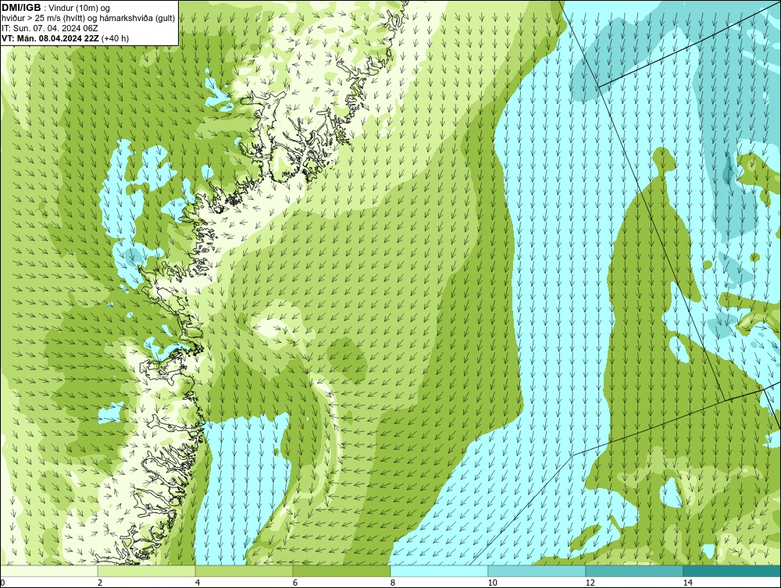781x588 pixels.
Task: Click the 'IT: Sun. 07. 04. 2024 06Z' line
Action: 50,28
